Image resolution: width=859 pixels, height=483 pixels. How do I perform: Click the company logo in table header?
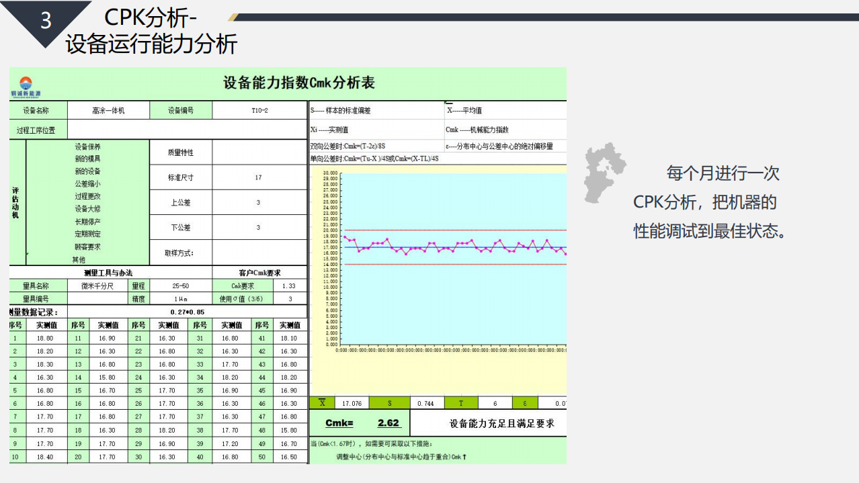[x=26, y=86]
